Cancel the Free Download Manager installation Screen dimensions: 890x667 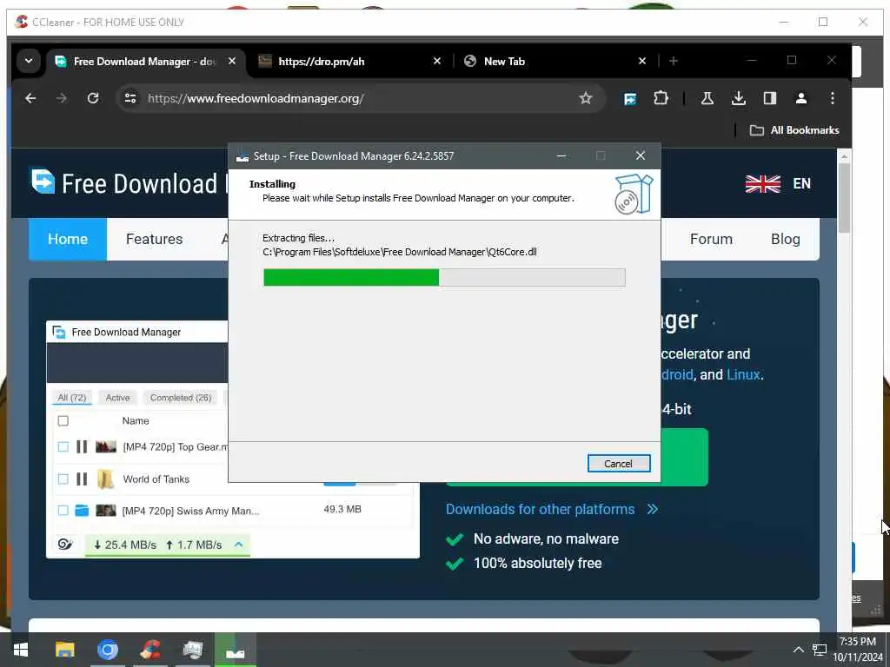[x=618, y=464]
